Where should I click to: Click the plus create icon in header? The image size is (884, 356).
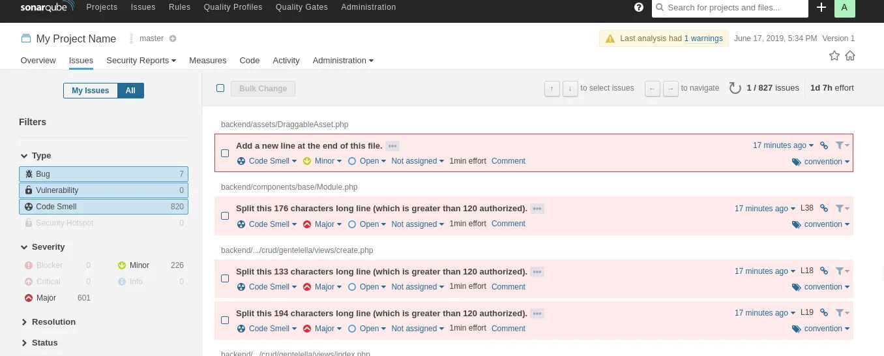point(821,7)
